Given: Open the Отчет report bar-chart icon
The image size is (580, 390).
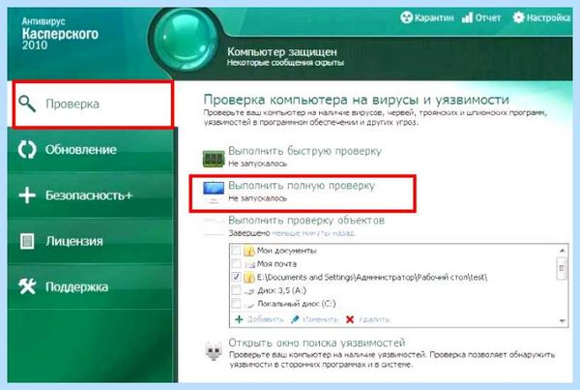Looking at the screenshot, I should tap(467, 17).
